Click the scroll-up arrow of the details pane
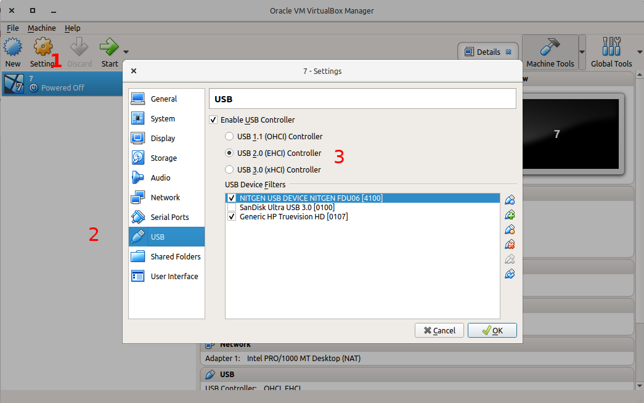The image size is (644, 403). tap(640, 75)
